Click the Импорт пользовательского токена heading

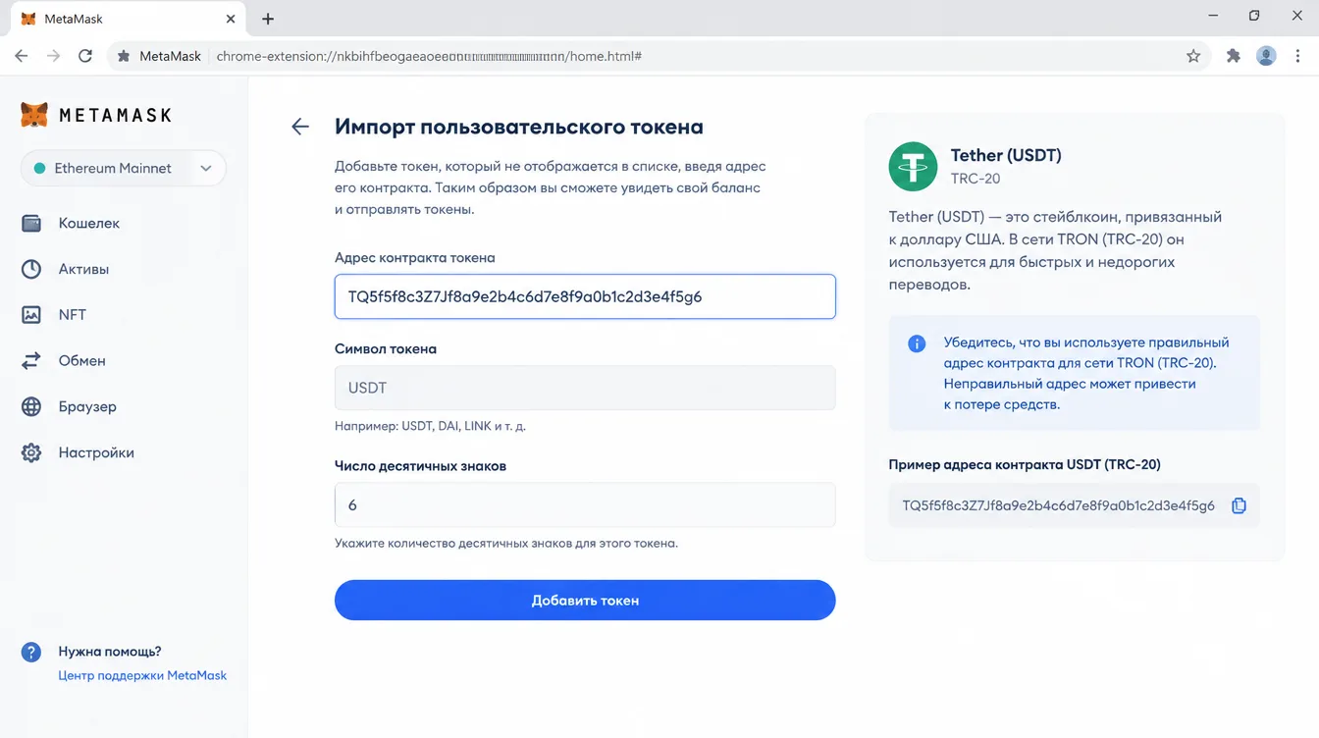tap(519, 127)
